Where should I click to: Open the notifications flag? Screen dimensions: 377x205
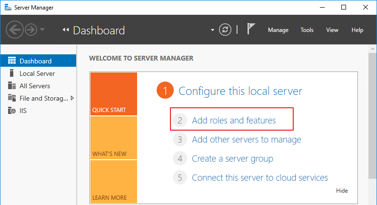pyautogui.click(x=251, y=29)
